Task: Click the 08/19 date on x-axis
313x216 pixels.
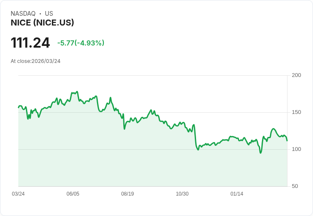Action: click(128, 194)
